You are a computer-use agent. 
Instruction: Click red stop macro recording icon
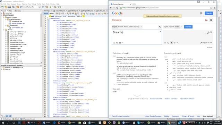pos(96,14)
